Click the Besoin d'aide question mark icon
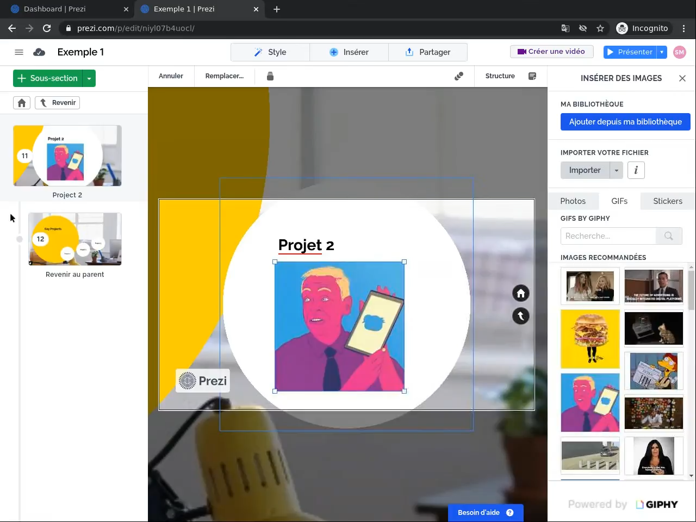 [x=510, y=513]
